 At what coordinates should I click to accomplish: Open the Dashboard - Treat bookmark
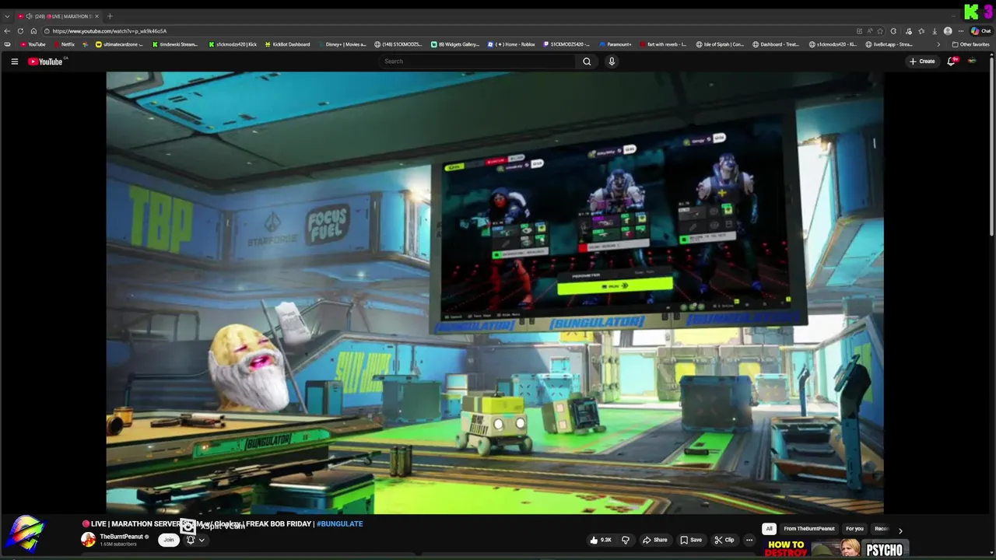[x=776, y=44]
